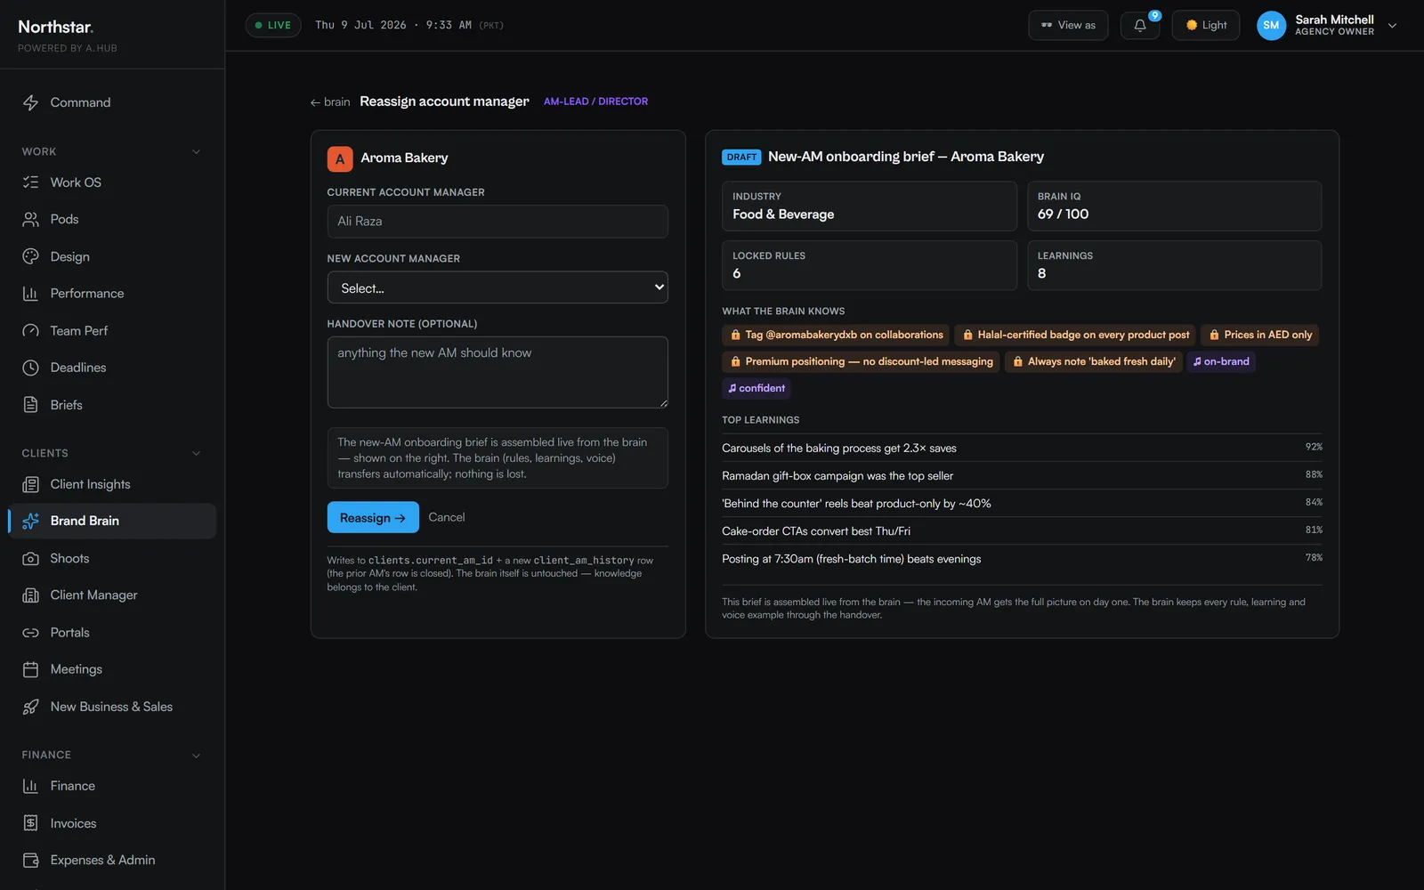Open the View as menu
Viewport: 1424px width, 890px height.
[x=1068, y=25]
